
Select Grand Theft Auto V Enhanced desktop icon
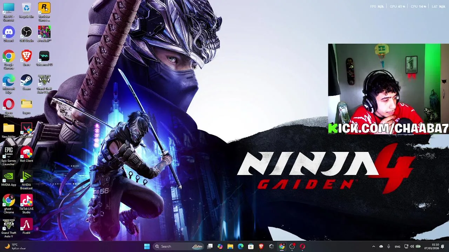[44, 84]
